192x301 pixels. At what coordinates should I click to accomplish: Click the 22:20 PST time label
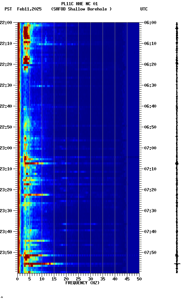click(x=6, y=64)
